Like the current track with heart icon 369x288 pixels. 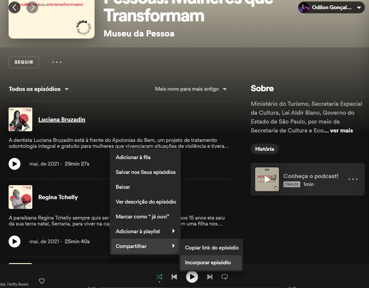click(42, 281)
